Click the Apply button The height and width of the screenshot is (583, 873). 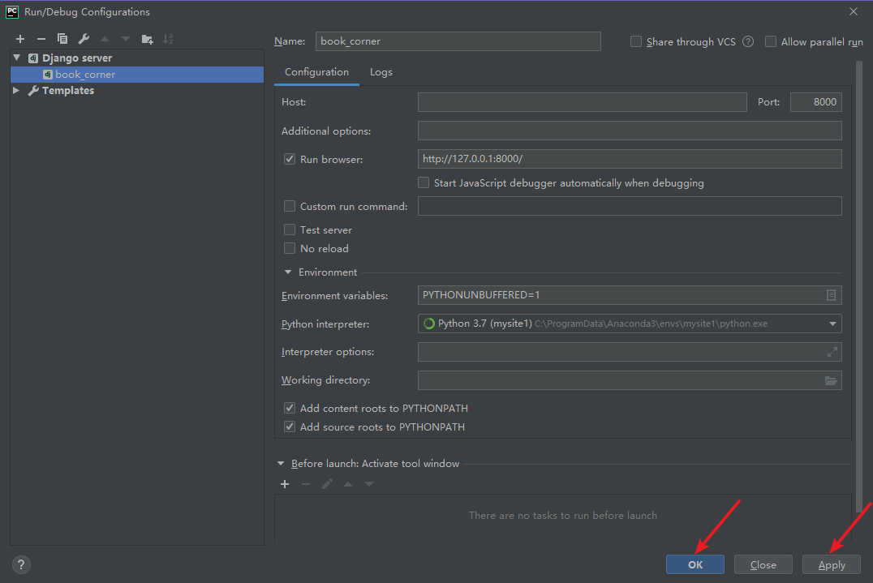pyautogui.click(x=831, y=564)
